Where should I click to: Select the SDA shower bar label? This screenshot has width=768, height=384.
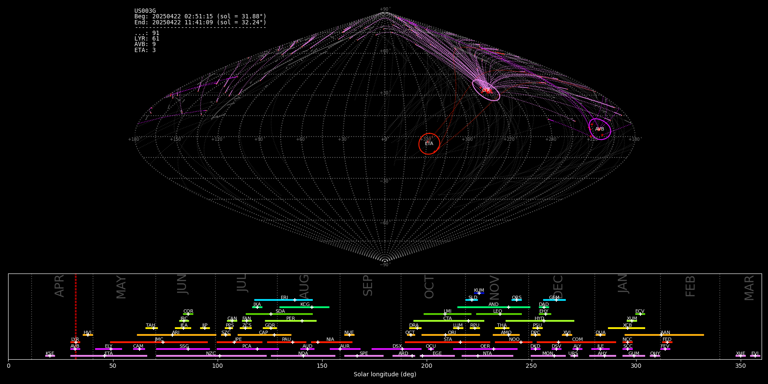(280, 311)
